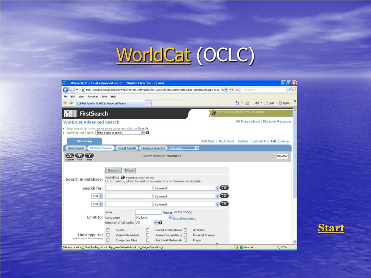Click the Subjects icon in FirstSearch
This screenshot has width=371, height=278.
coord(70,156)
